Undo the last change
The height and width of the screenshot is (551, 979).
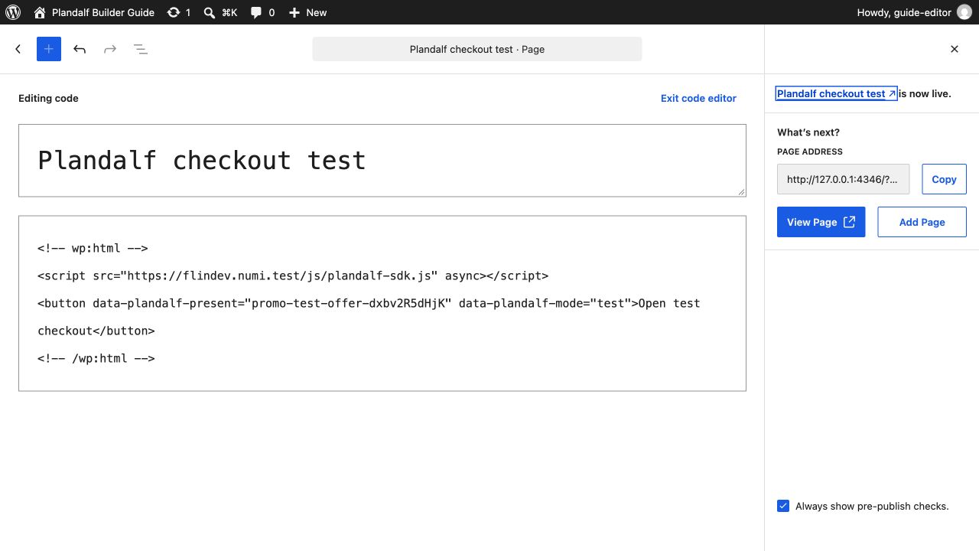coord(80,49)
